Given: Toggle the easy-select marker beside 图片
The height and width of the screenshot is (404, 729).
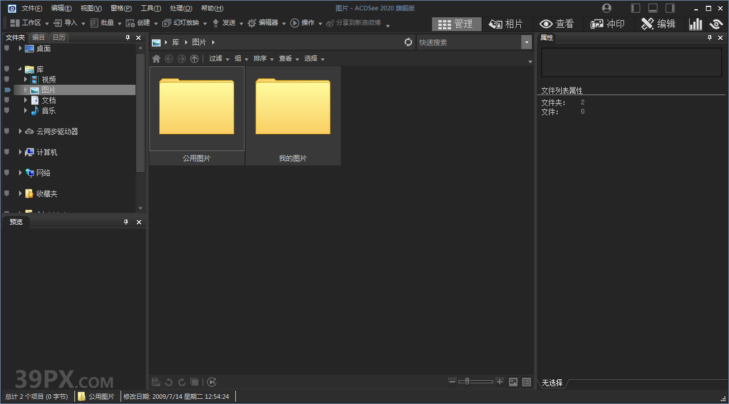Looking at the screenshot, I should coord(7,90).
